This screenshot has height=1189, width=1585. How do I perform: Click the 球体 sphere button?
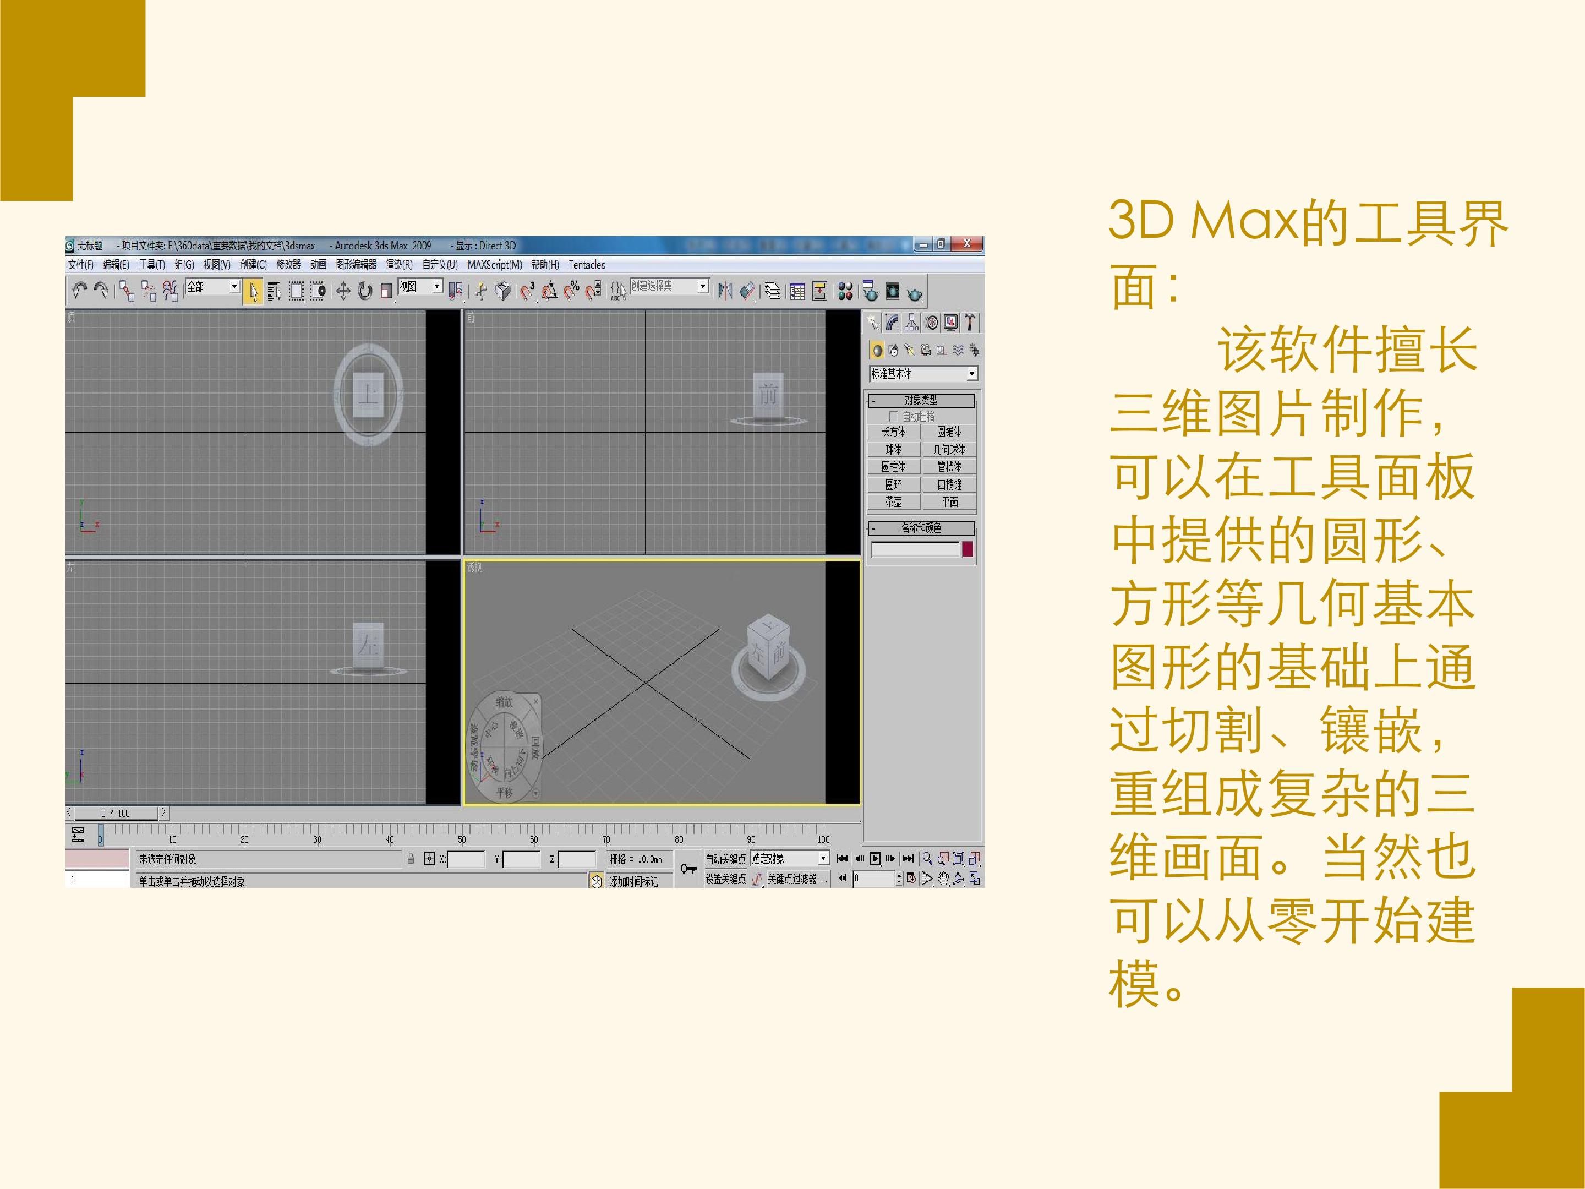pyautogui.click(x=894, y=449)
